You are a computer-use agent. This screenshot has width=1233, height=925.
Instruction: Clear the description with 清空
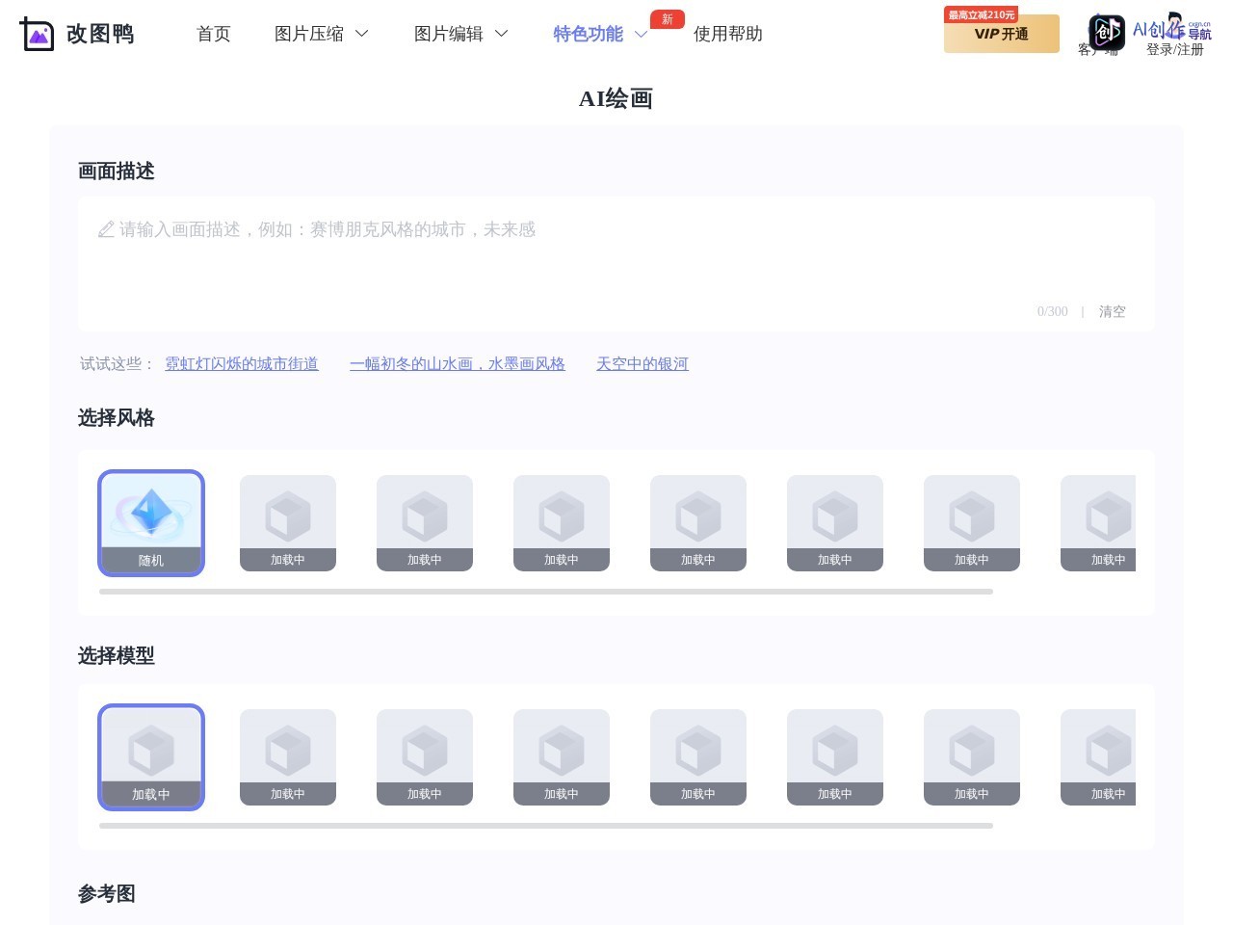1113,311
